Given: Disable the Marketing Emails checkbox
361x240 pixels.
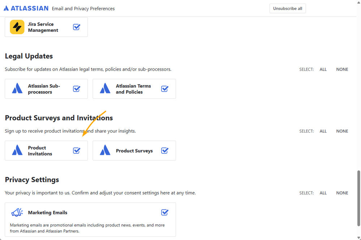Looking at the screenshot, I should click(x=165, y=212).
